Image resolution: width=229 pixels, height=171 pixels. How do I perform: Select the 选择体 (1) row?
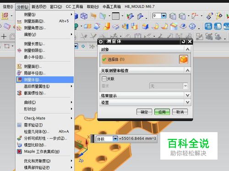(x=140, y=59)
